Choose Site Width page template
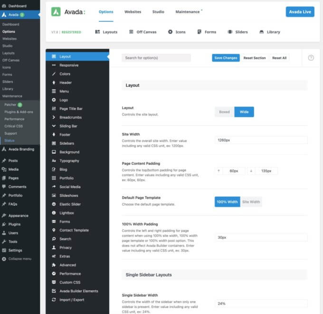 [251, 202]
